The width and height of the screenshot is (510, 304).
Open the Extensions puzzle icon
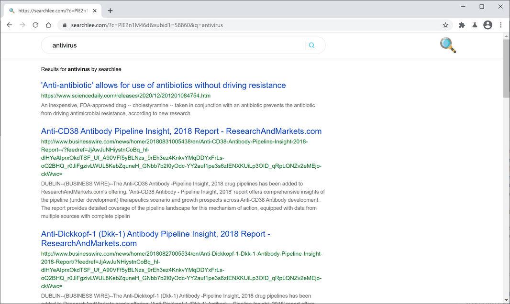pos(462,25)
